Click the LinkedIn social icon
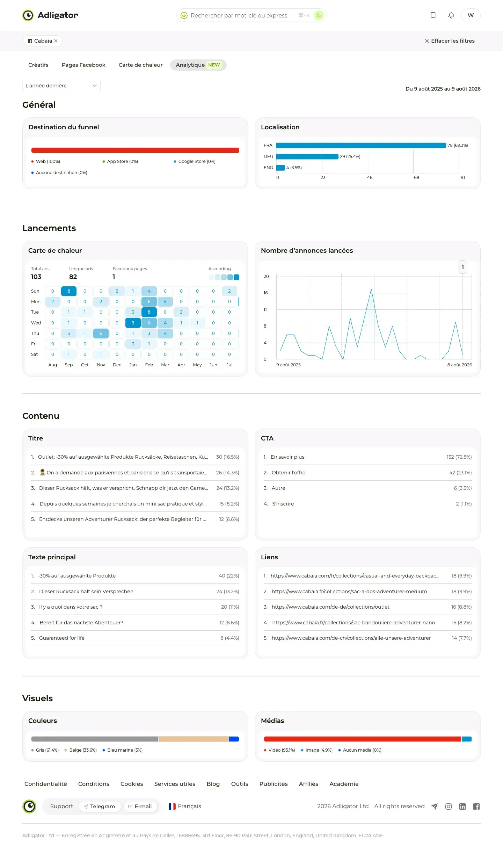The image size is (503, 853). [x=462, y=807]
